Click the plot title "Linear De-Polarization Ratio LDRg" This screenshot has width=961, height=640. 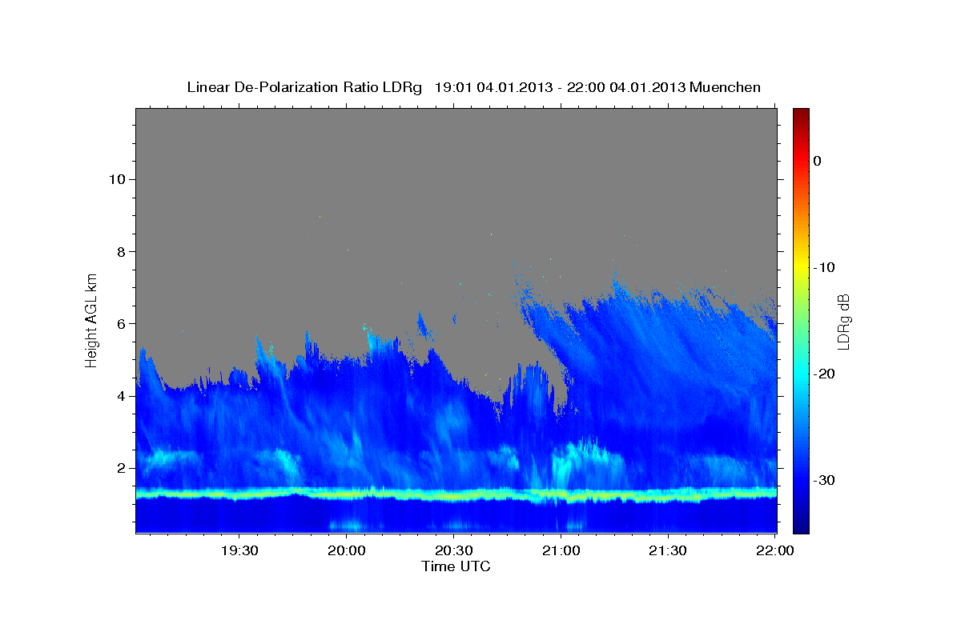[304, 87]
